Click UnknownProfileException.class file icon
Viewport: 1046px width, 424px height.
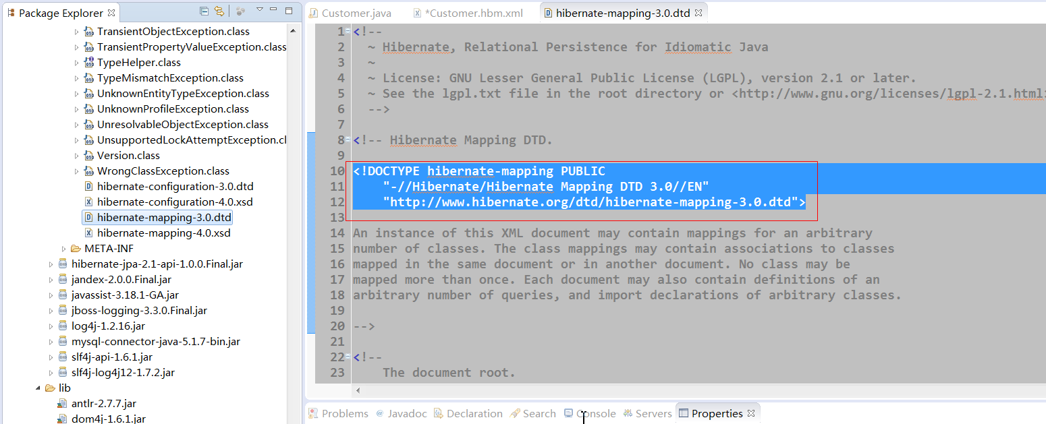pyautogui.click(x=88, y=109)
